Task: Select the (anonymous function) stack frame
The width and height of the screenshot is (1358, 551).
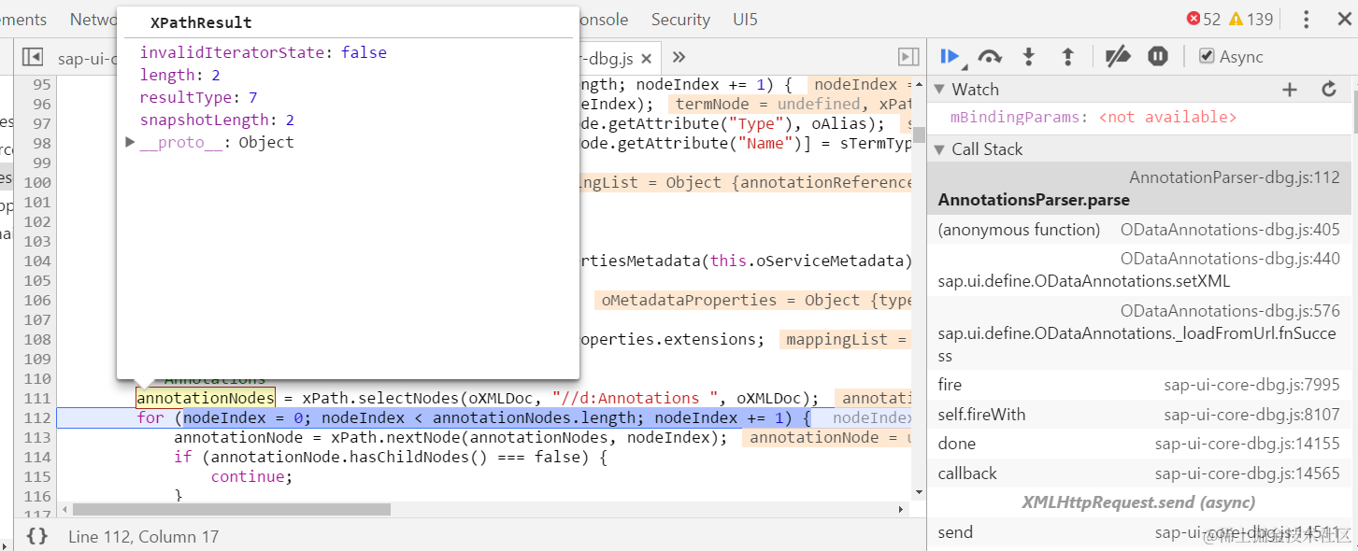Action: [x=1139, y=230]
